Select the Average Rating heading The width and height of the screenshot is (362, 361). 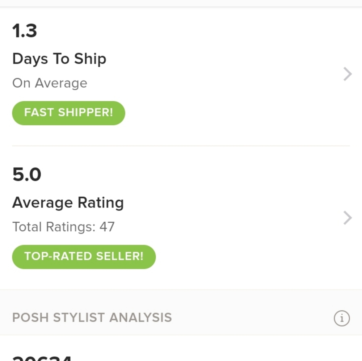tap(68, 203)
